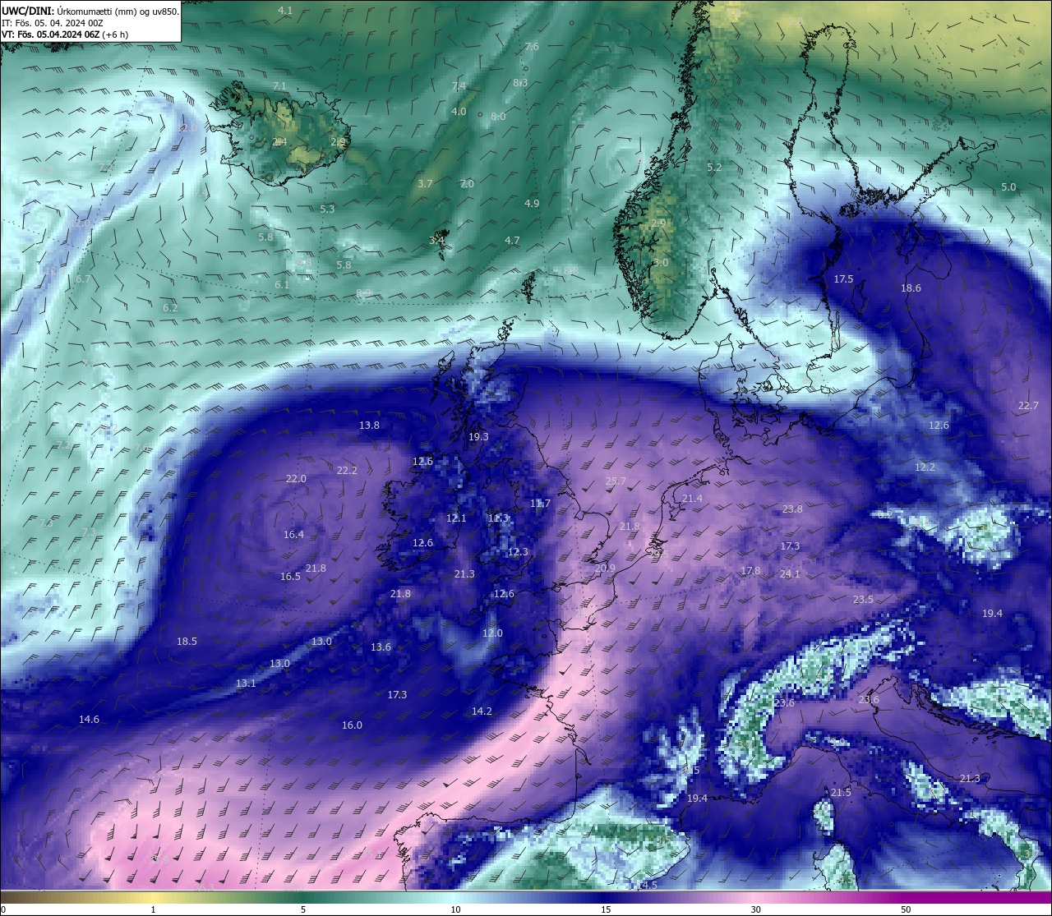
Task: Click the 6.2 value on the map
Action: point(170,308)
